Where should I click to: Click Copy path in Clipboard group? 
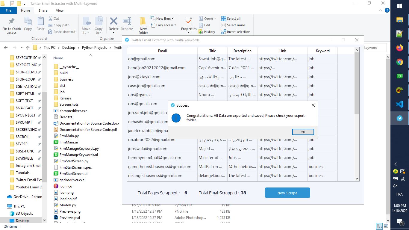(59, 25)
